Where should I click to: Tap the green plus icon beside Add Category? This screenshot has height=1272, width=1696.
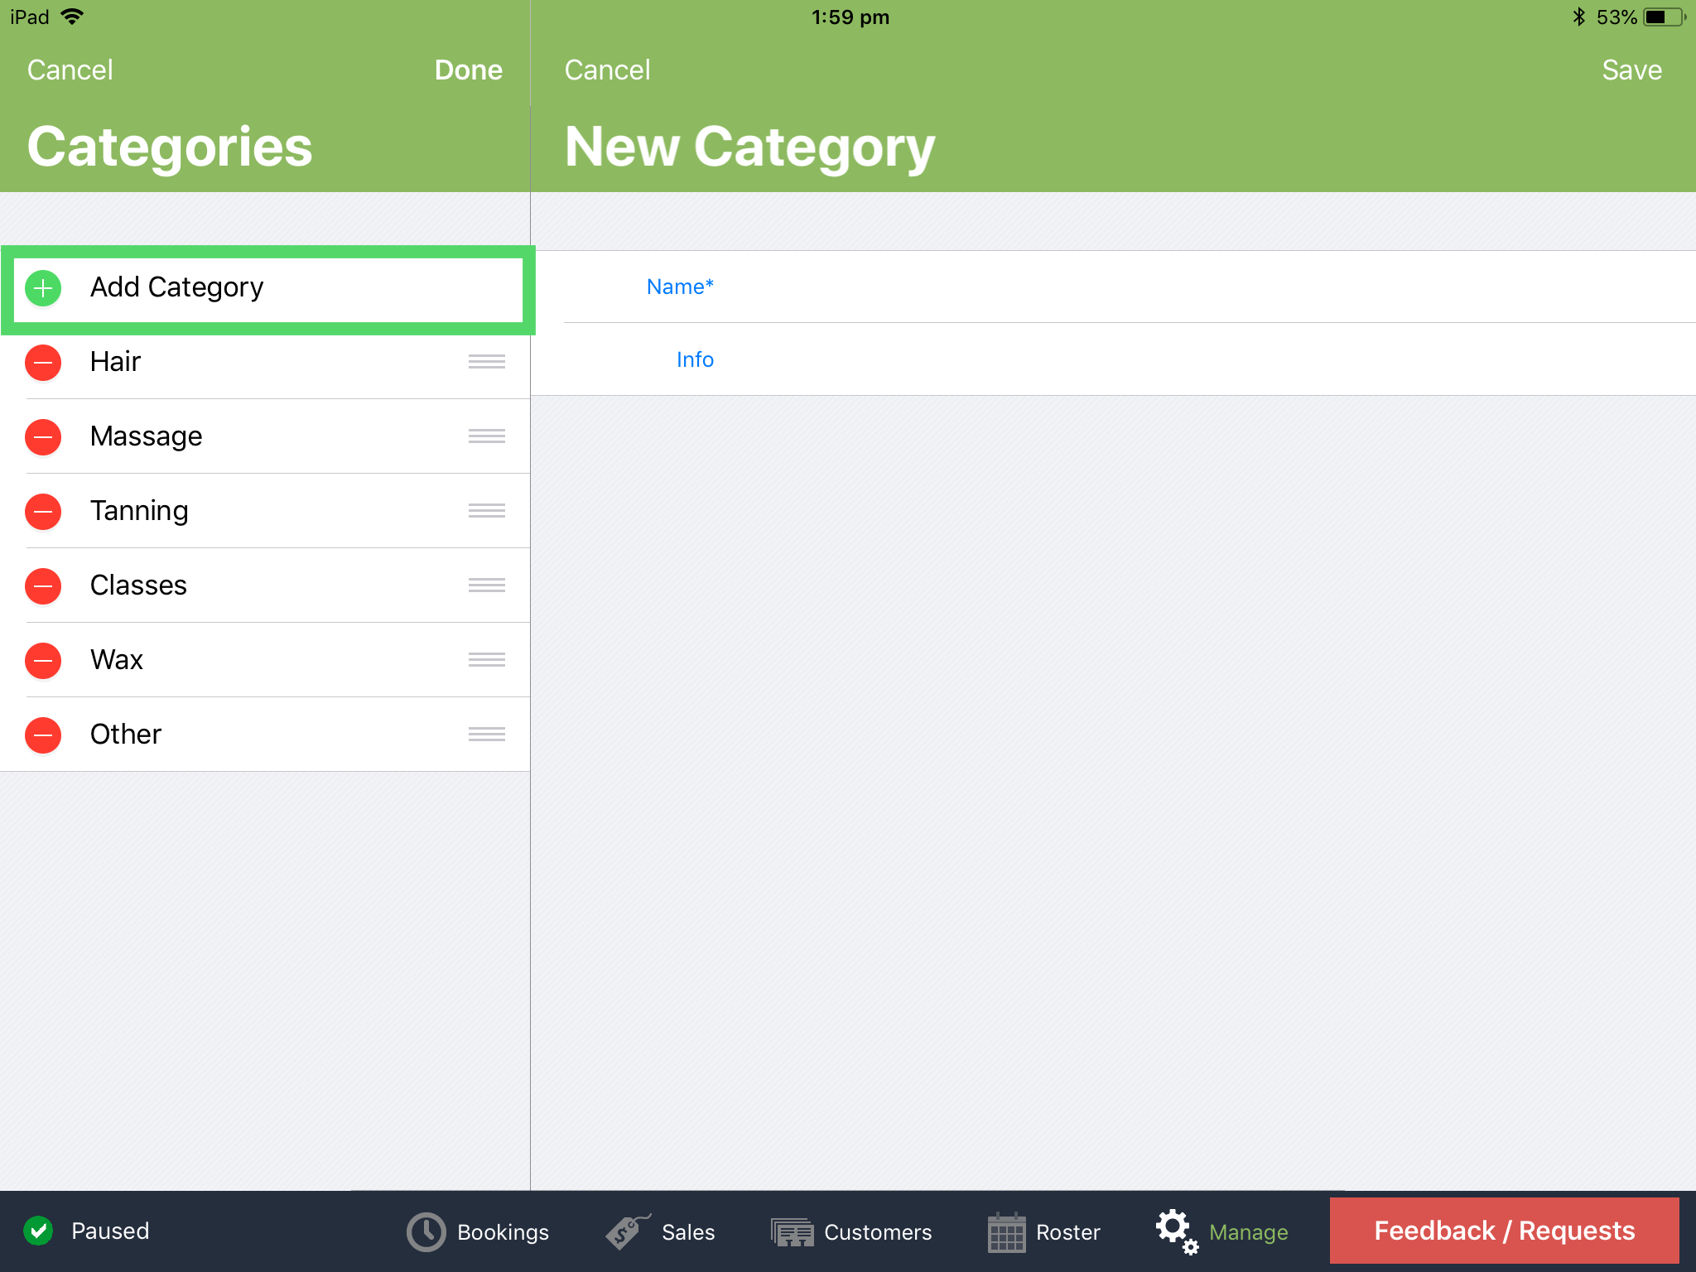43,288
